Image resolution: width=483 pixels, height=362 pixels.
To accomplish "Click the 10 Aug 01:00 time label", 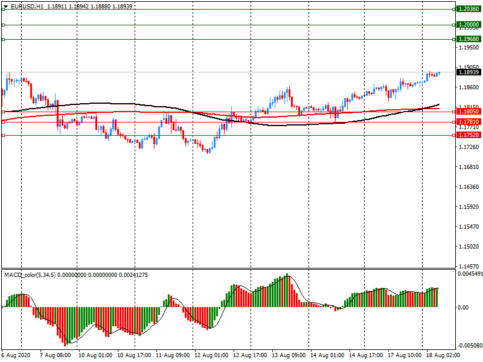I will coord(96,355).
